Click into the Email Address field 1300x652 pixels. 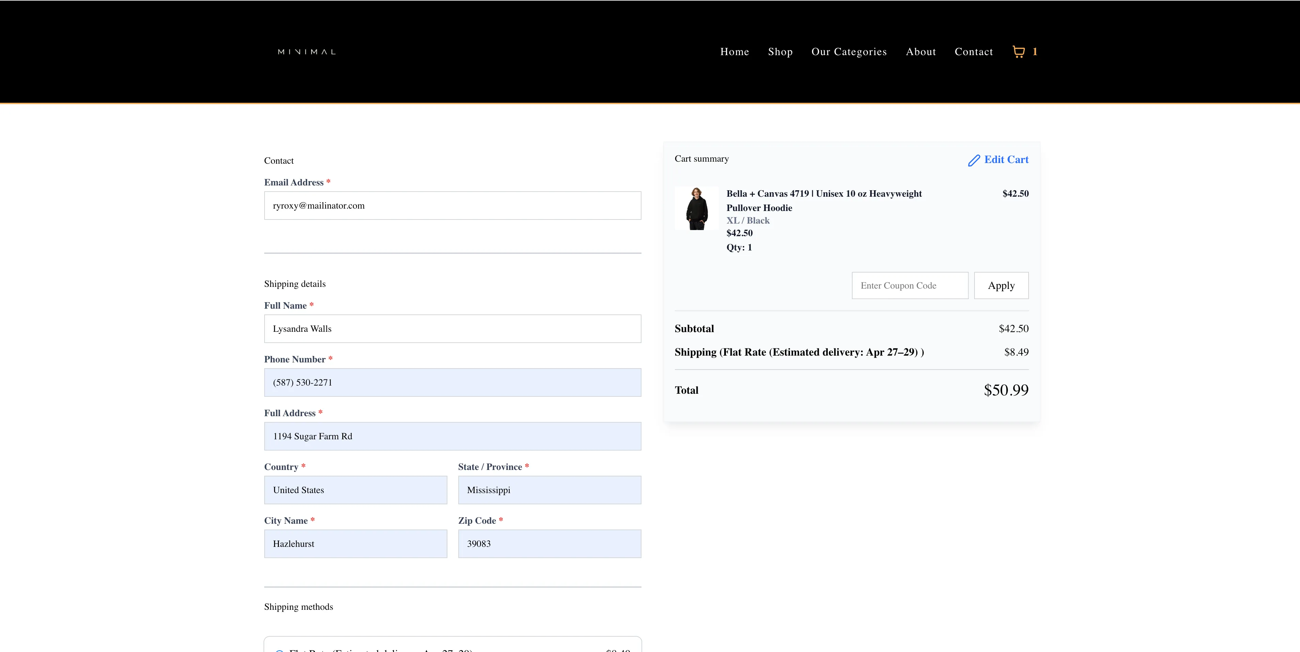pyautogui.click(x=452, y=206)
